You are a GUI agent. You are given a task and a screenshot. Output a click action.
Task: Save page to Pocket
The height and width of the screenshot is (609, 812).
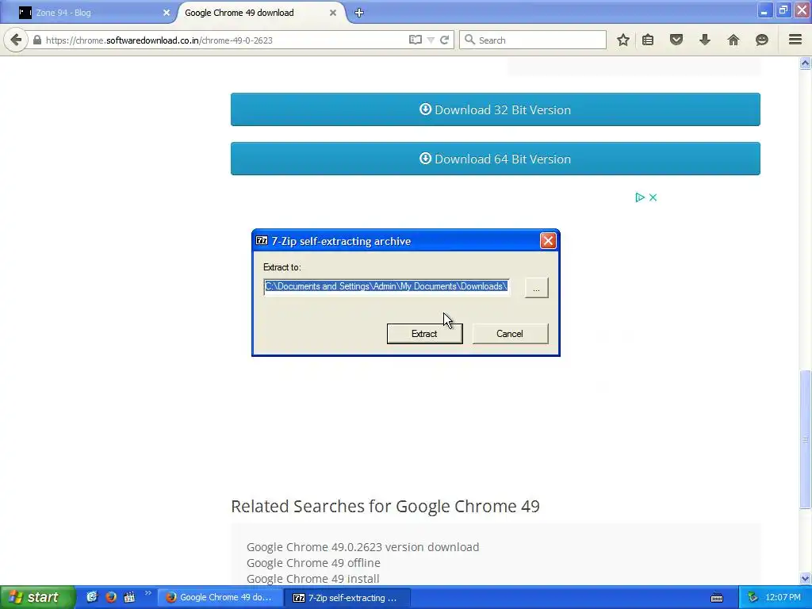point(676,40)
